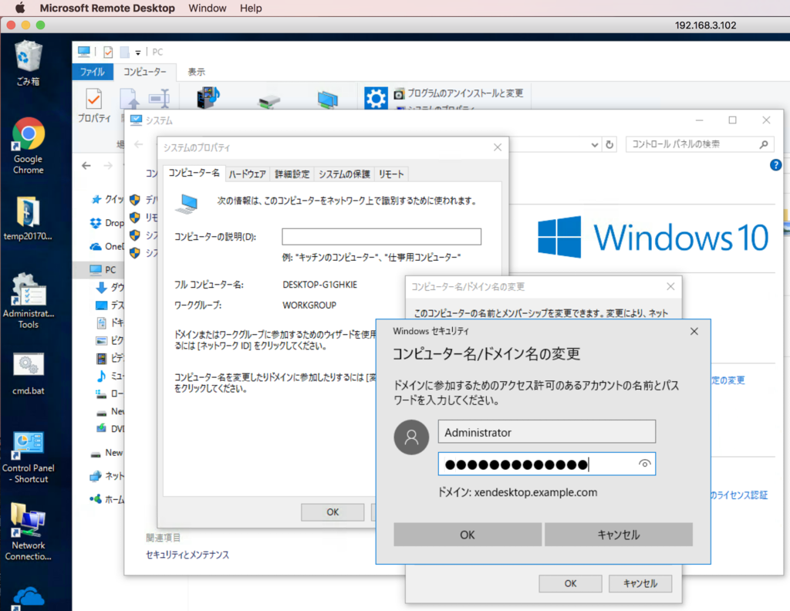The image size is (790, 611).
Task: Click Cancel in computer name change dialog
Action: [x=640, y=583]
